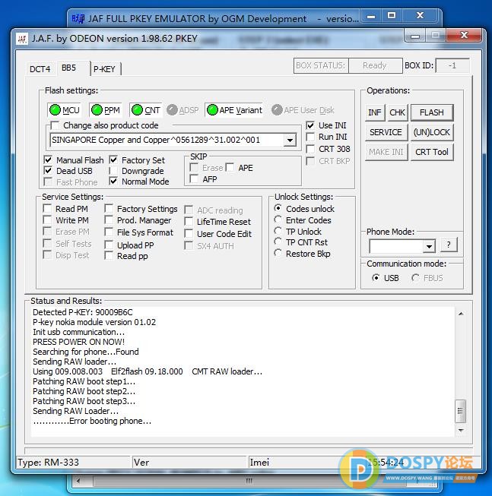This screenshot has height=496, width=492.
Task: Toggle the PPM green indicator button
Action: (106, 110)
